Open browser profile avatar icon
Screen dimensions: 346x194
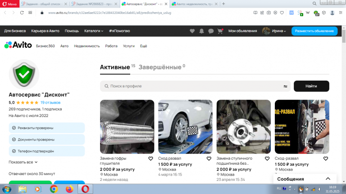click(x=332, y=13)
